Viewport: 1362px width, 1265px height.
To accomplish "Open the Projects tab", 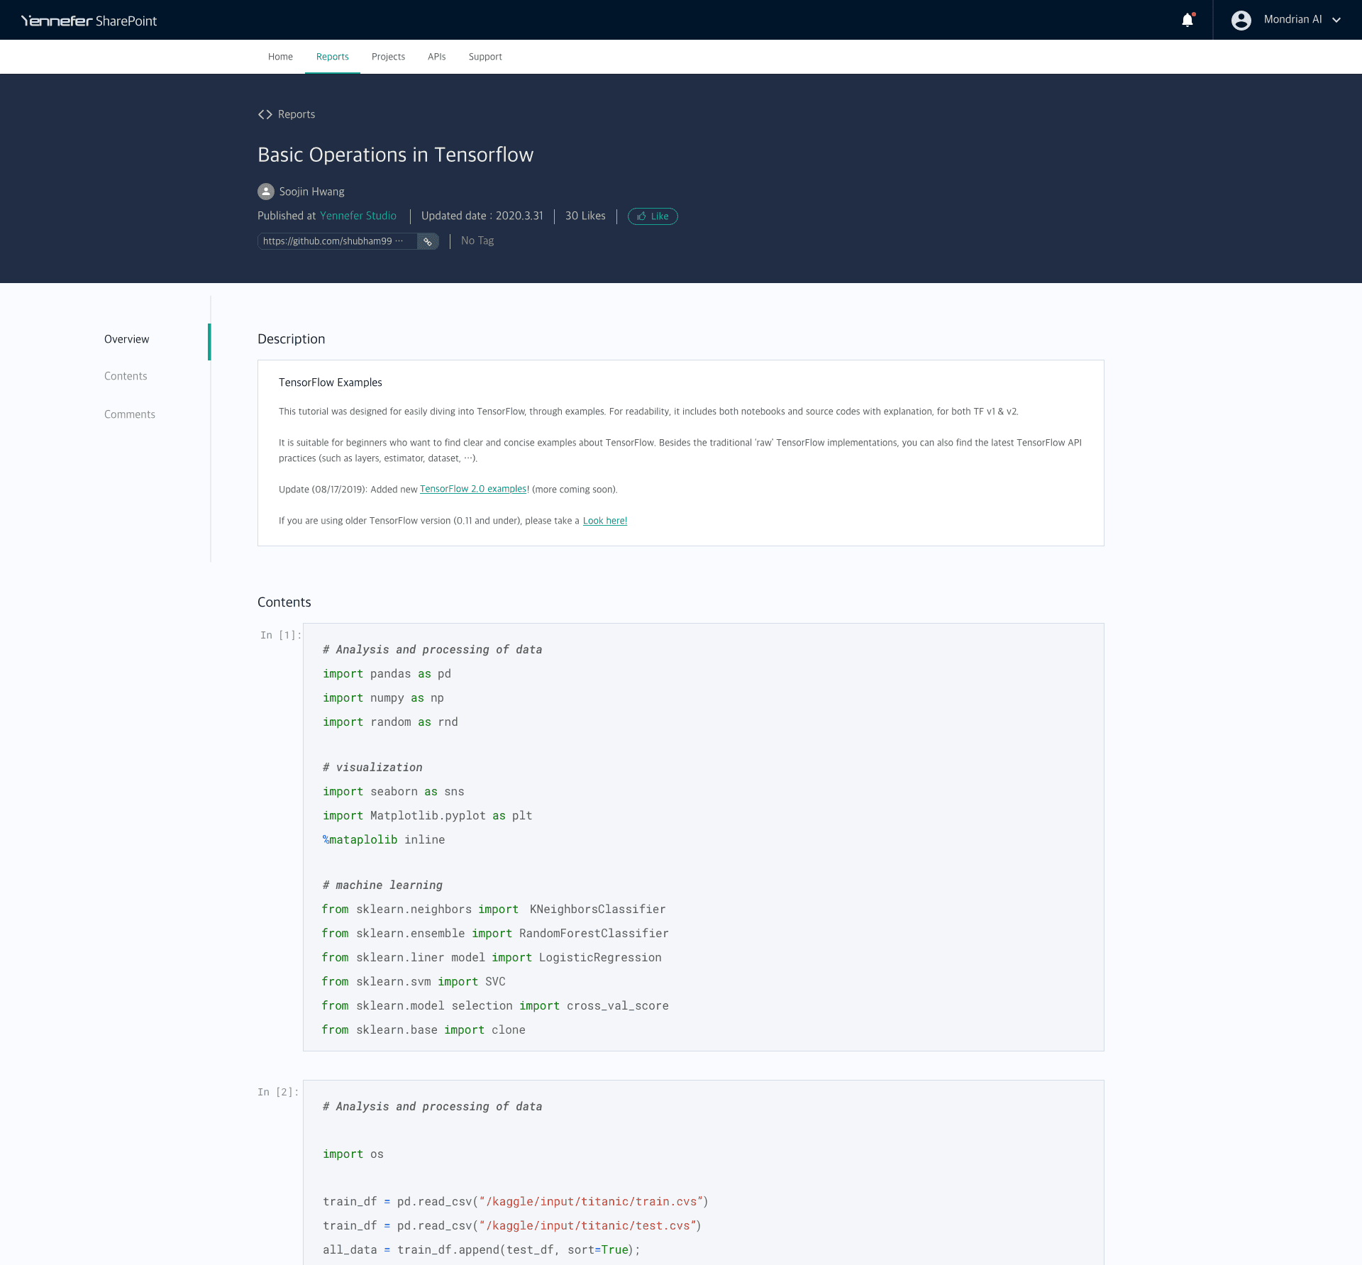I will point(388,57).
